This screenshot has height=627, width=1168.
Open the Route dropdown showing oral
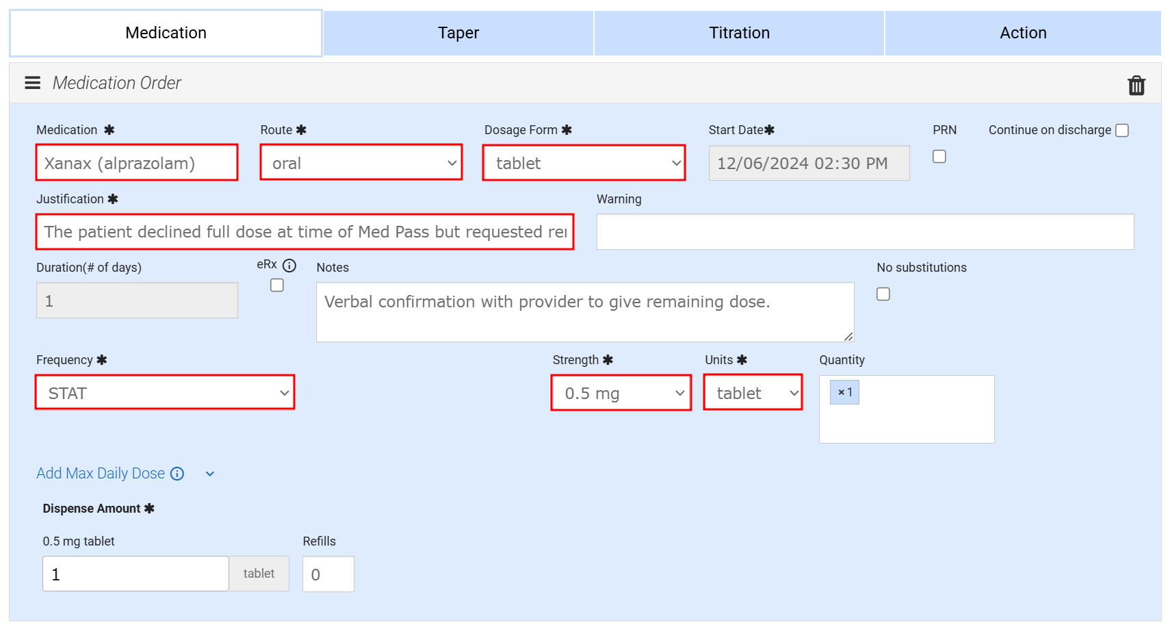(x=361, y=163)
